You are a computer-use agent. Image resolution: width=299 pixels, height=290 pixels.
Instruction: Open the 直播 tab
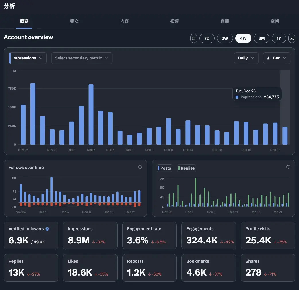[225, 21]
